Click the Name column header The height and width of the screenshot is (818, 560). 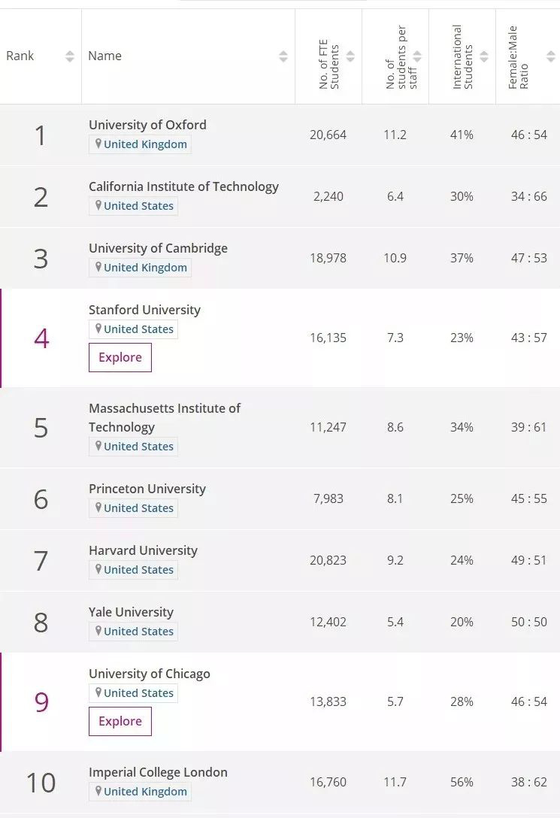coord(104,56)
